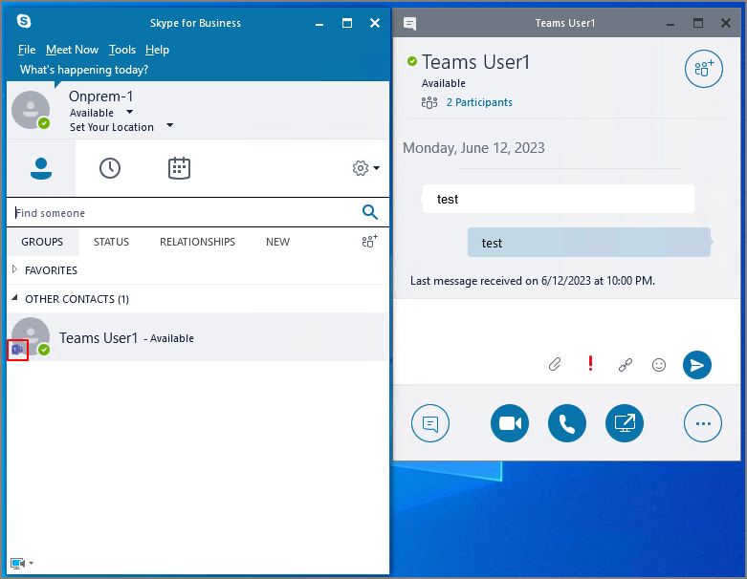This screenshot has height=579, width=747.
Task: Switch to the GROUPS tab
Action: click(x=42, y=242)
